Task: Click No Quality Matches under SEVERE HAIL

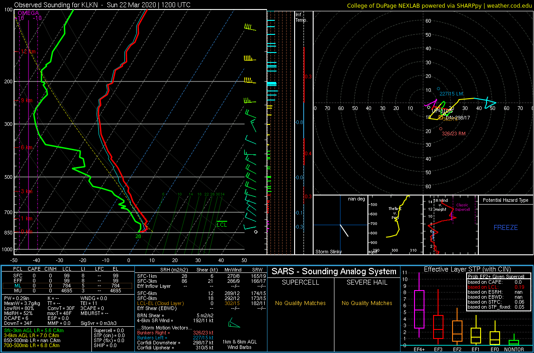Action: coord(367,303)
